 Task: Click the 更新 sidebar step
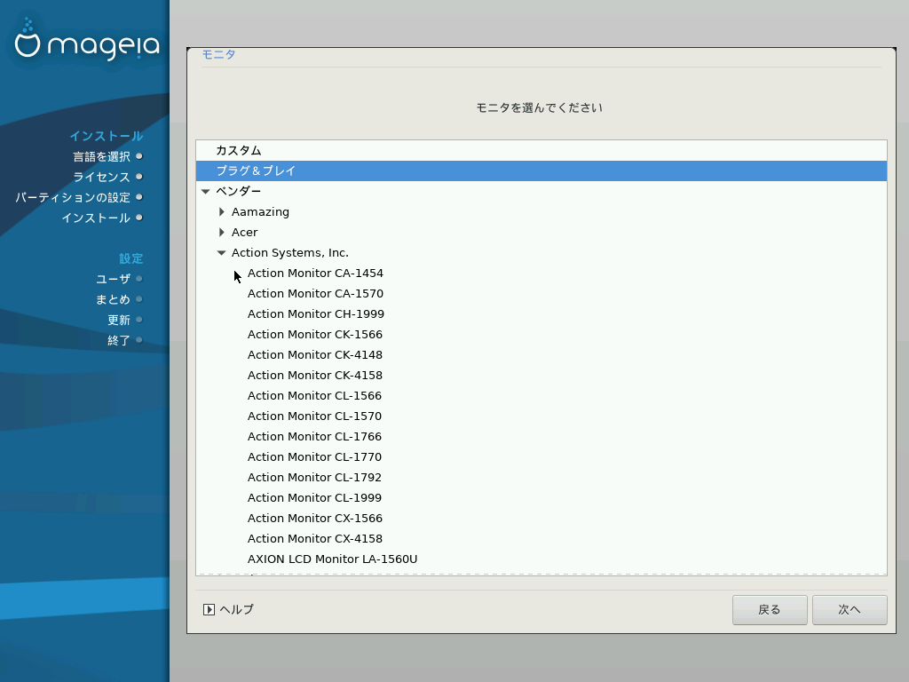119,320
